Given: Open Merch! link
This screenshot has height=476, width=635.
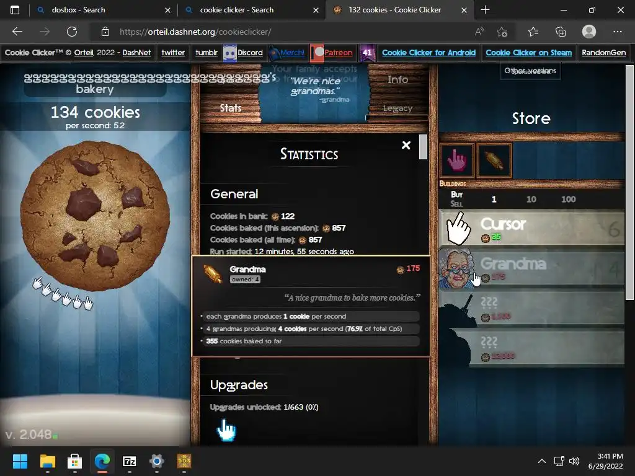Looking at the screenshot, I should pyautogui.click(x=292, y=53).
